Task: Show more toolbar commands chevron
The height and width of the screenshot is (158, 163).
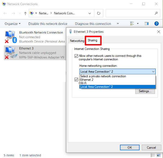Action: (x=118, y=24)
